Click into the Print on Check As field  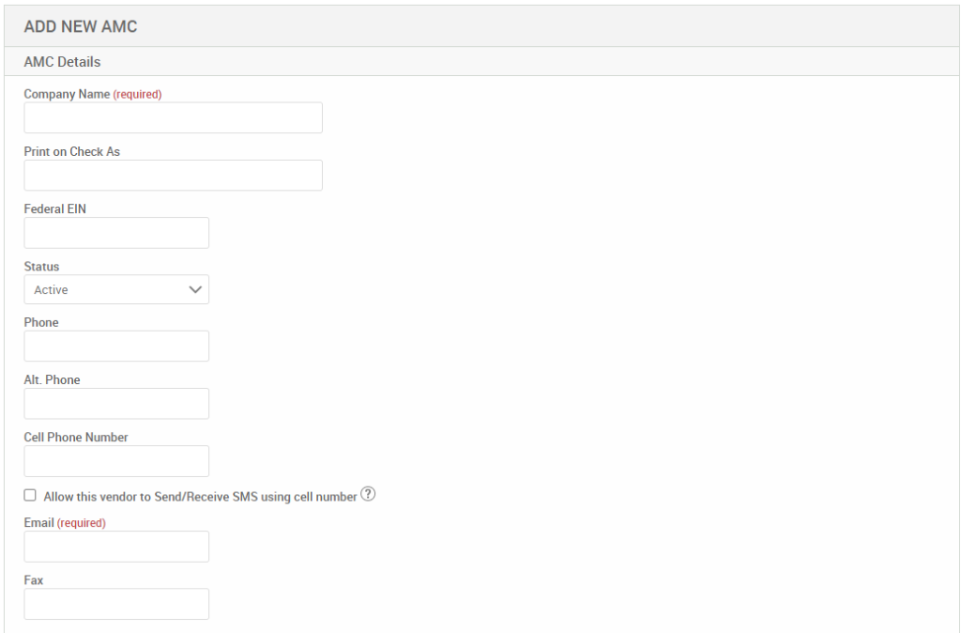click(x=173, y=176)
